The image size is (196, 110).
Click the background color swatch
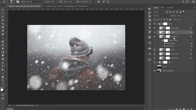(3, 91)
